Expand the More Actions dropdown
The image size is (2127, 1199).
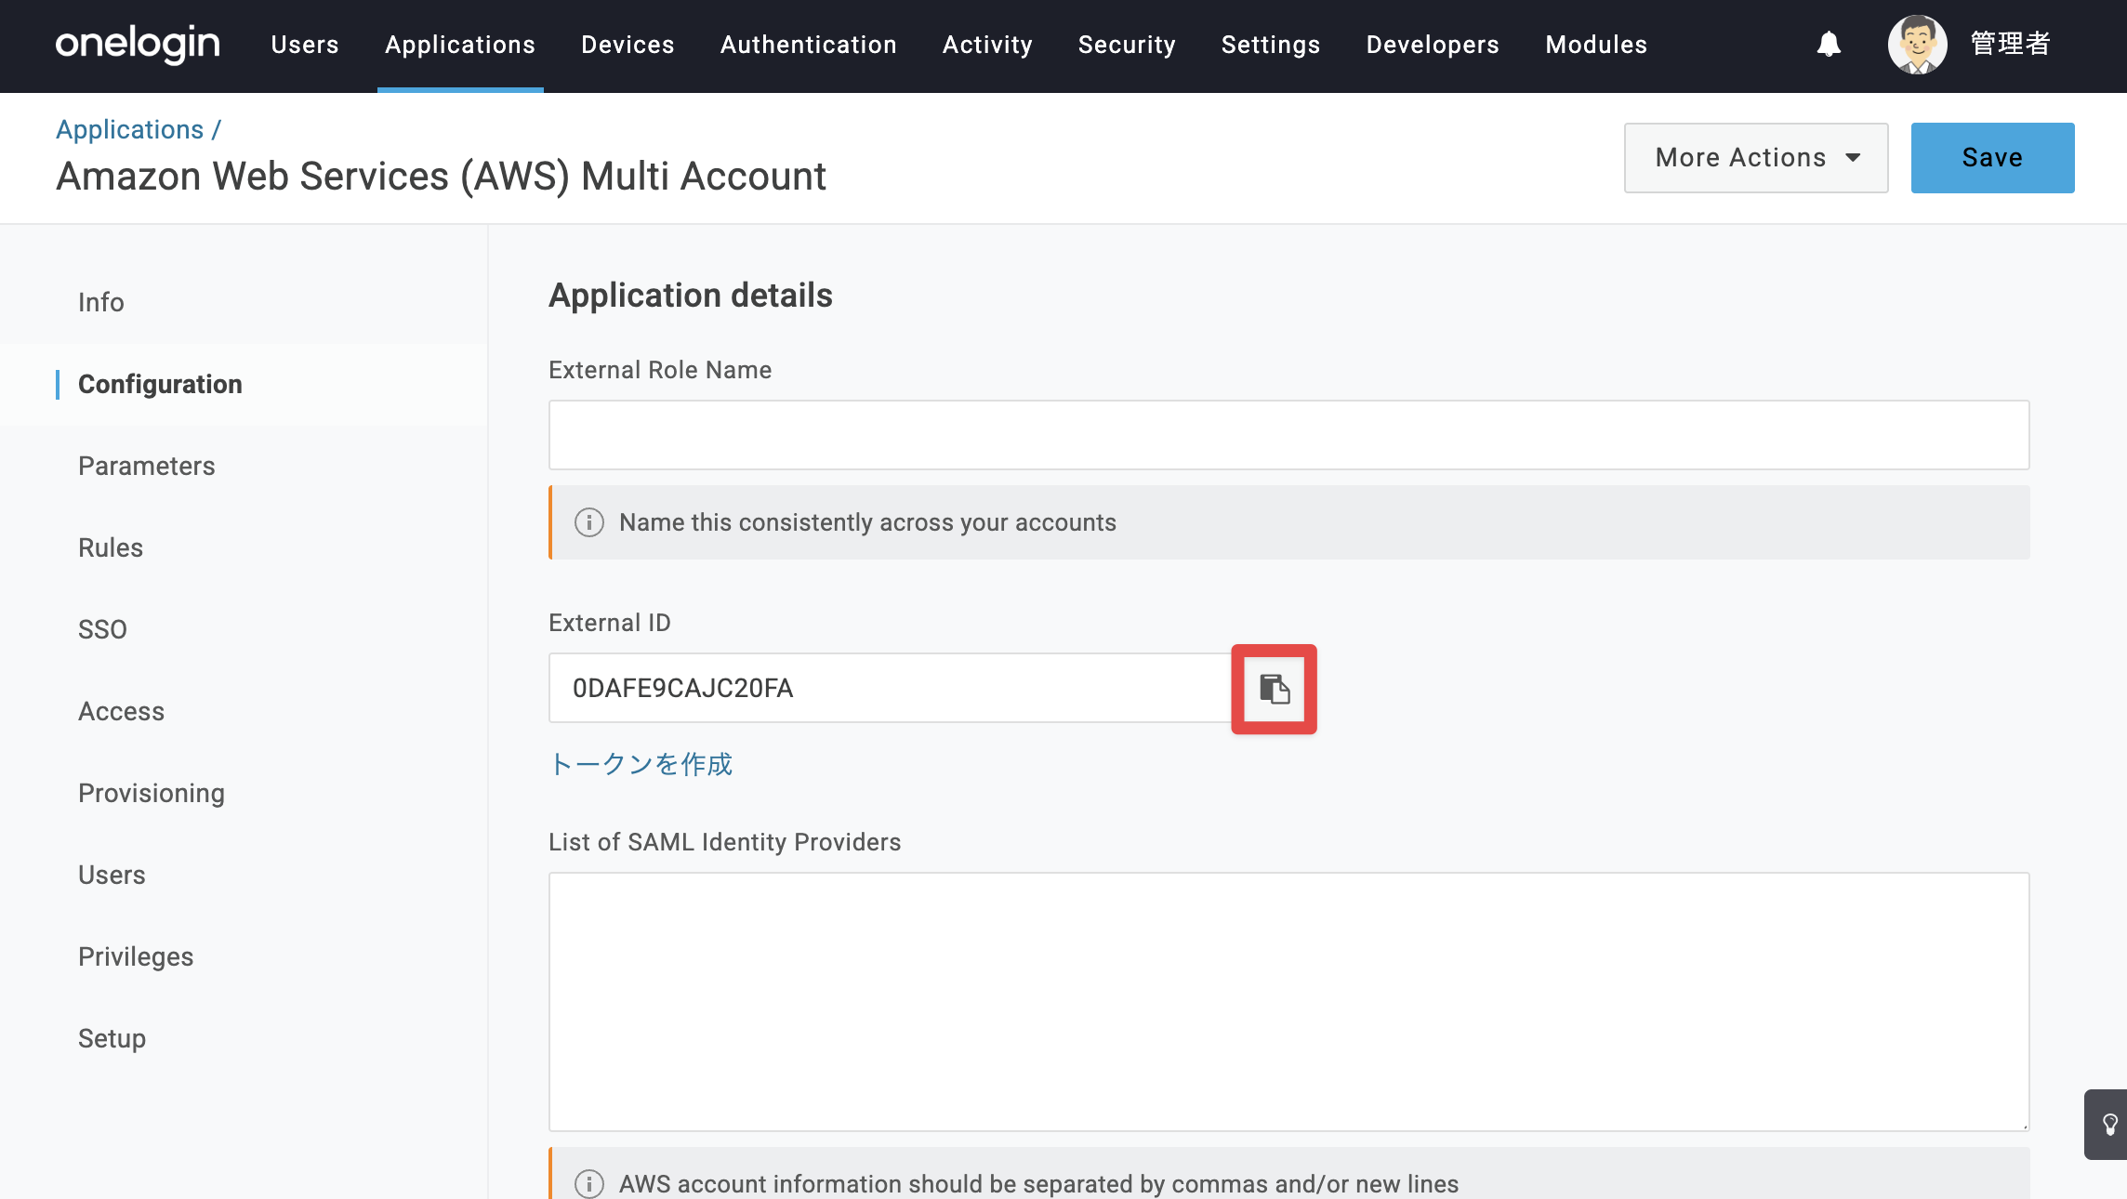[x=1756, y=158]
